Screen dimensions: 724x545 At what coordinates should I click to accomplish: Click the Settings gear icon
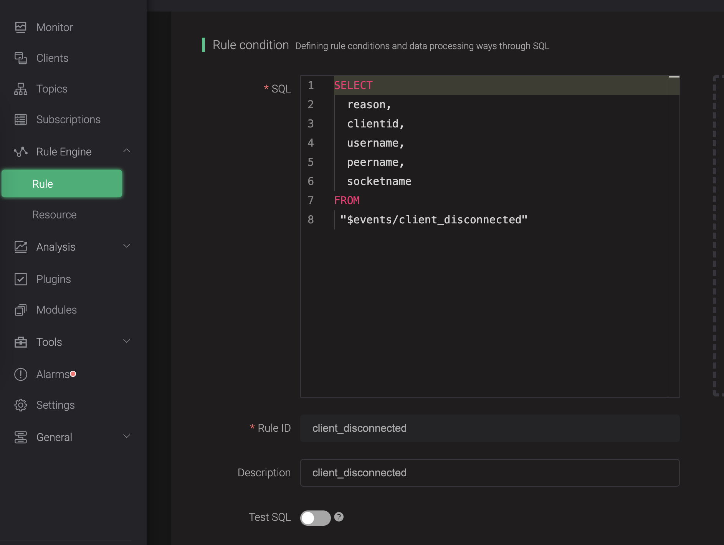[x=21, y=405]
